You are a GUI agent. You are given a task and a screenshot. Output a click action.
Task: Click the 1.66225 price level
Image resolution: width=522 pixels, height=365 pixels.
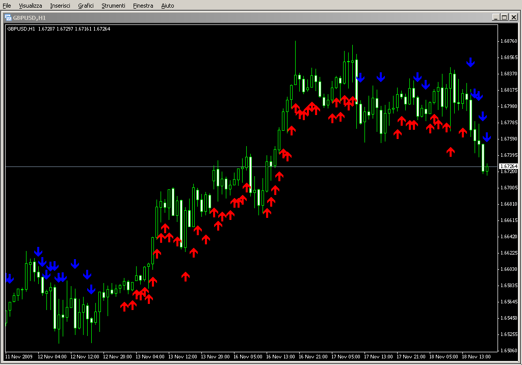coord(509,253)
